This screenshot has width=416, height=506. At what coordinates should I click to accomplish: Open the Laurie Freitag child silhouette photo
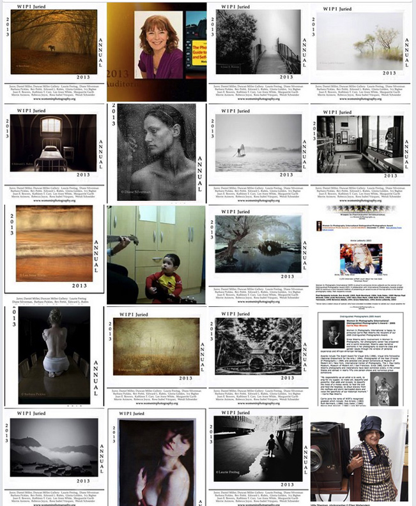(258, 457)
